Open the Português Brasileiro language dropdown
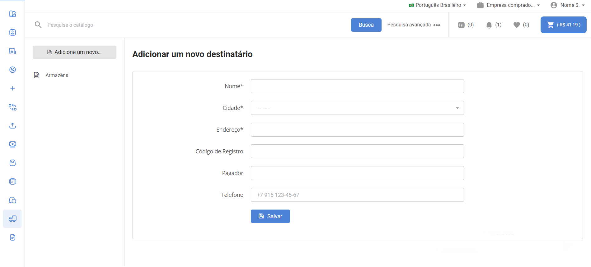Image resolution: width=591 pixels, height=267 pixels. coord(438,5)
